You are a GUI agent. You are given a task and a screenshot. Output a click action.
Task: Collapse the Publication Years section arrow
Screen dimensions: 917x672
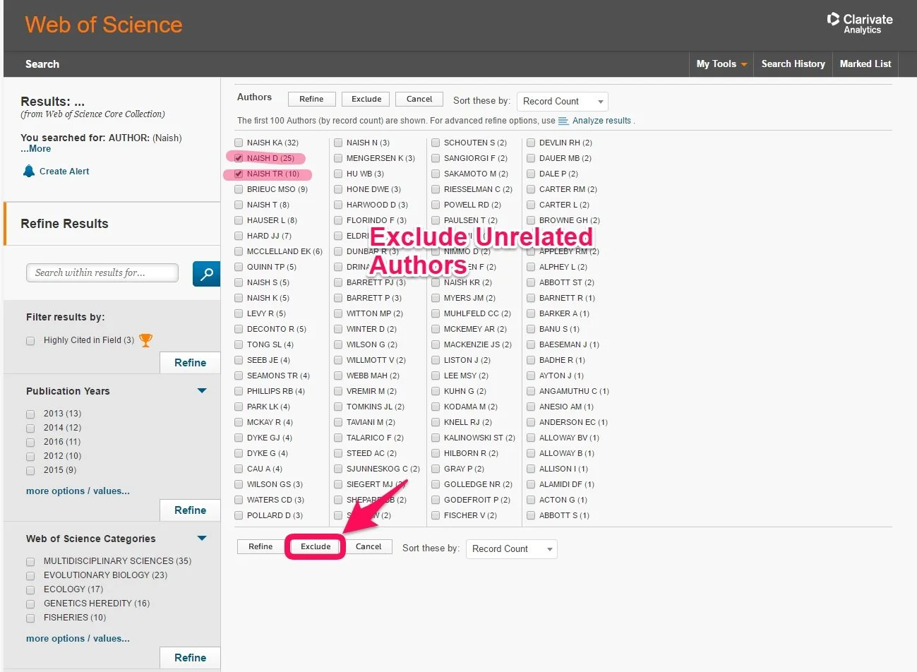(x=202, y=390)
